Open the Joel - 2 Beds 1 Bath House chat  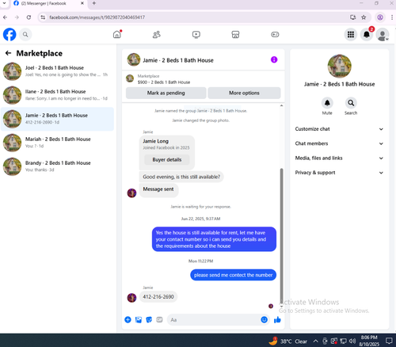pos(57,71)
